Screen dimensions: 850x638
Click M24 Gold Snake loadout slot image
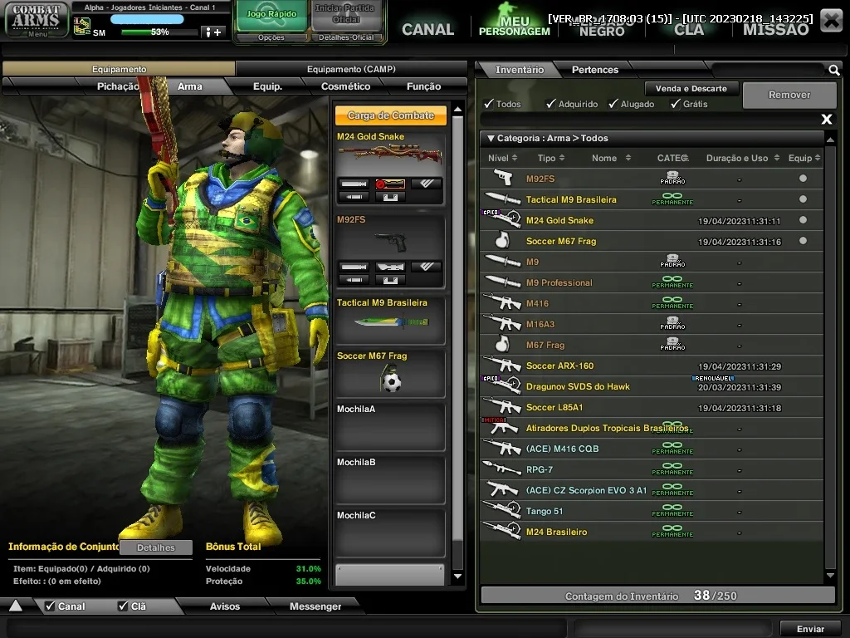[x=390, y=155]
